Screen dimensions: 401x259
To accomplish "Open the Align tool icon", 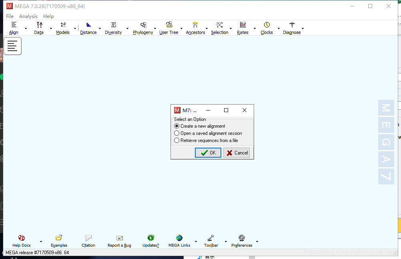I will coord(14,25).
